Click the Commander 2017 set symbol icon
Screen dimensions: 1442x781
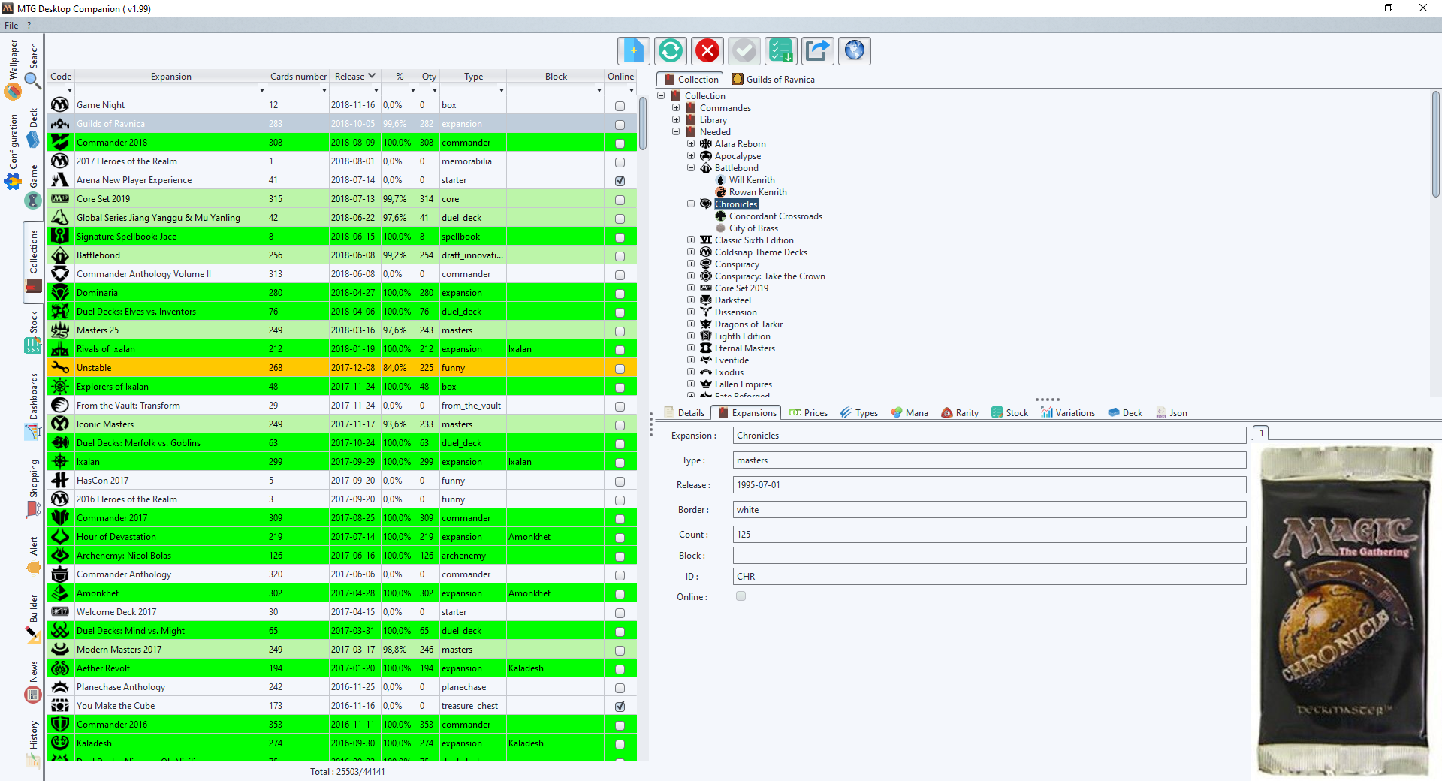[x=60, y=518]
